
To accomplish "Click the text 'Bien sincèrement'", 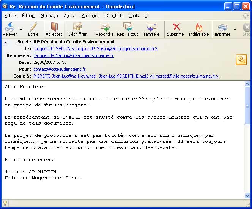I will click(x=29, y=160).
